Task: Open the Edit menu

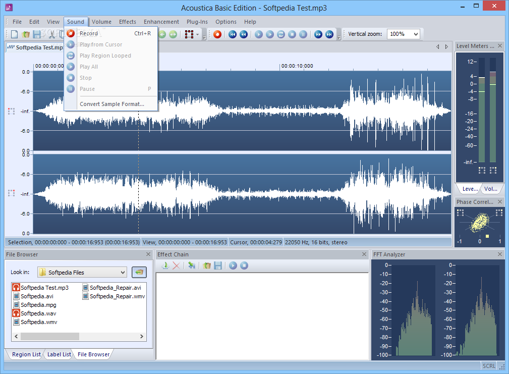Action: 34,22
